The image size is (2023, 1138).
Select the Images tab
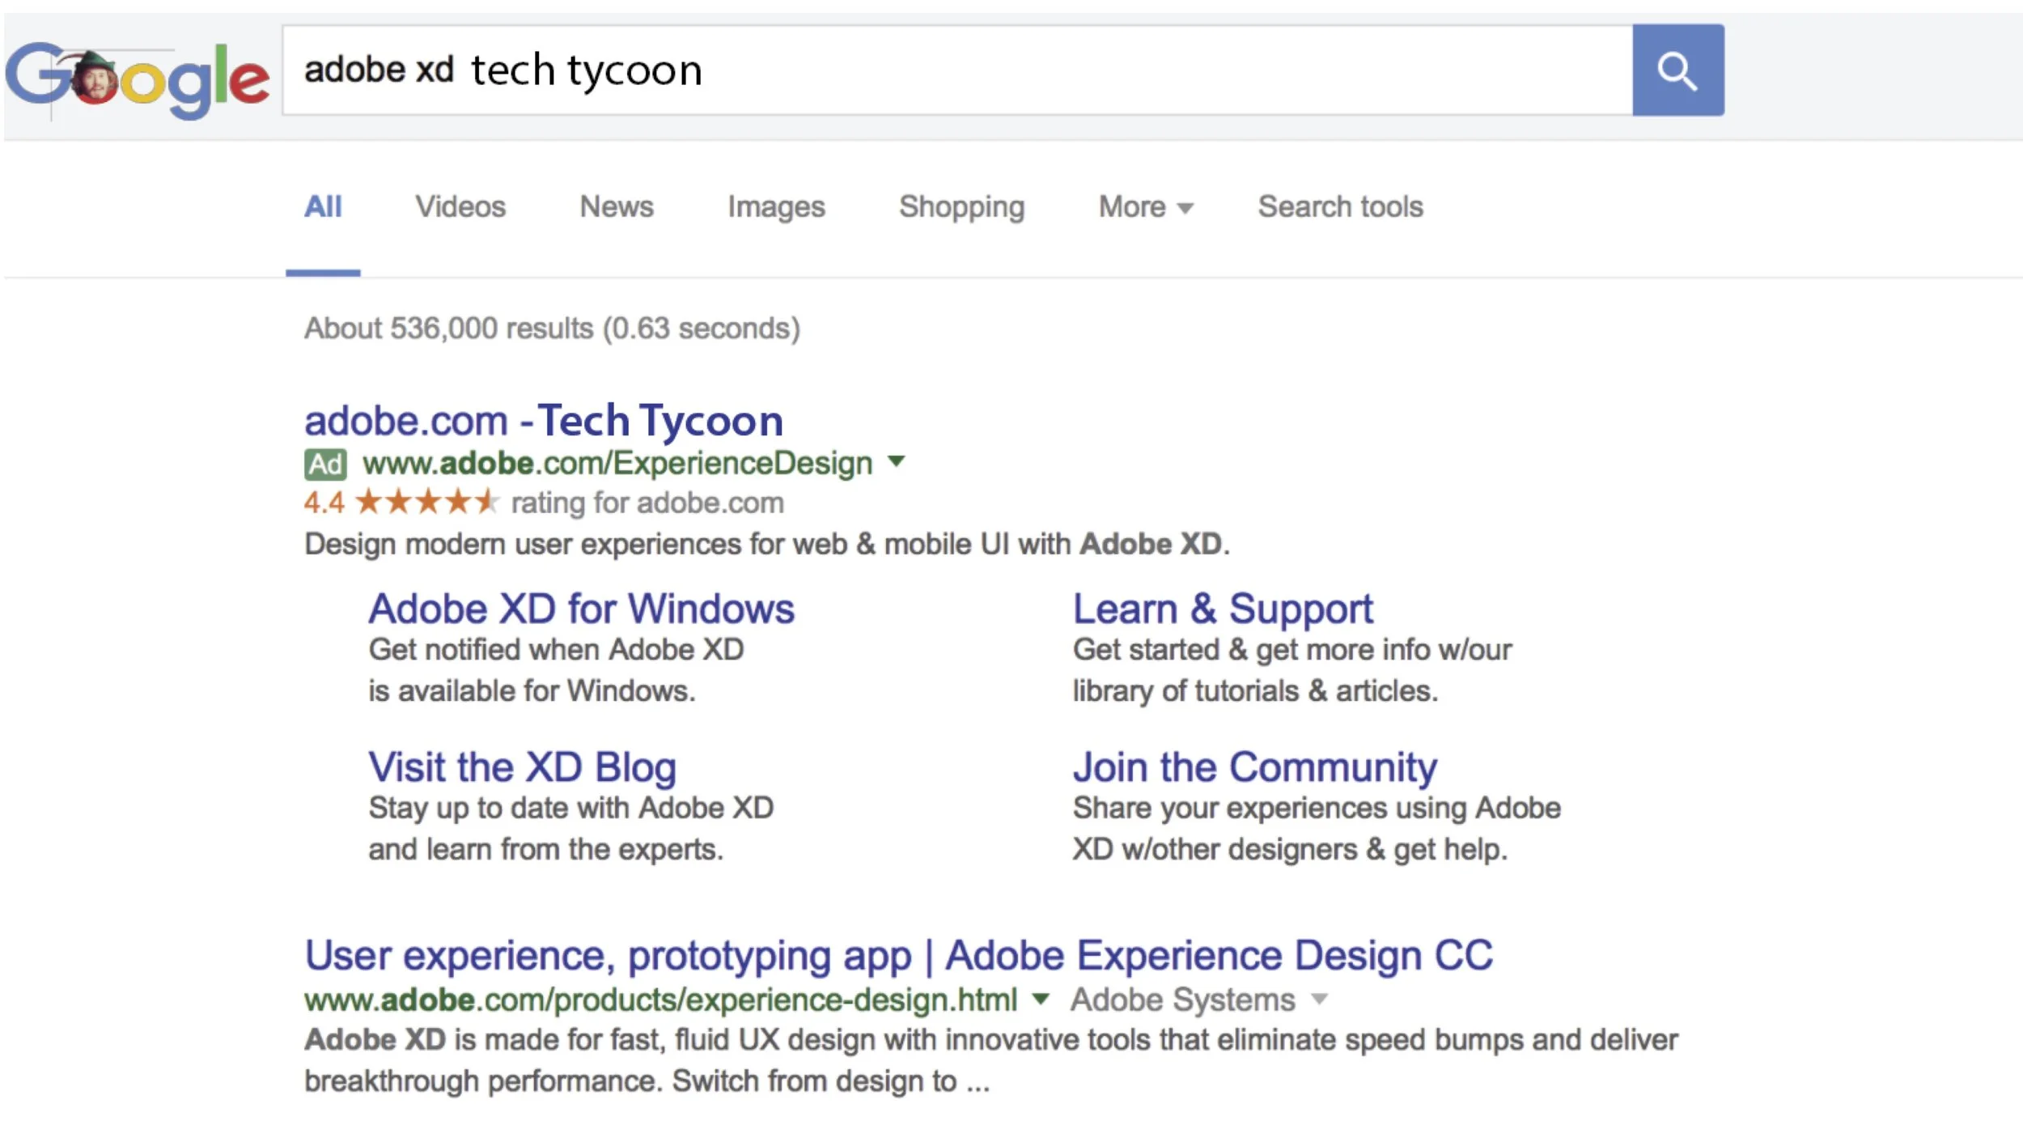point(776,207)
